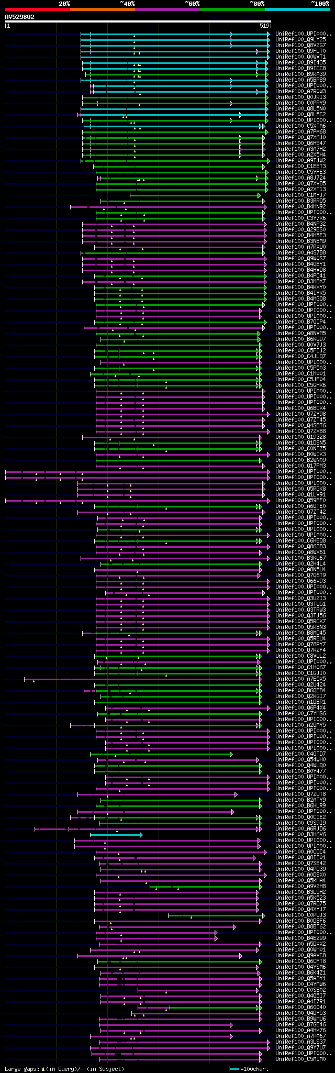The width and height of the screenshot is (335, 1073).
Task: Select alignment label UniRef100_C5XTA6
Action: pyautogui.click(x=300, y=126)
